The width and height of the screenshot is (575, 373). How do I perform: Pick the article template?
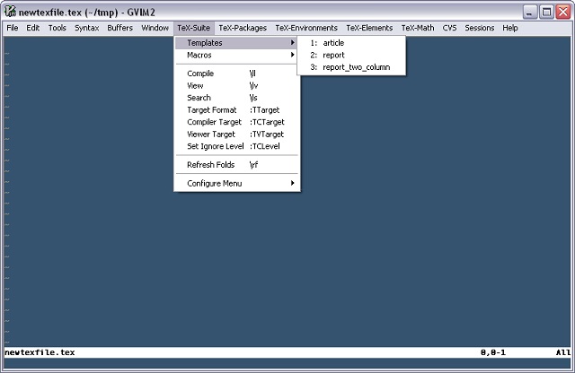pyautogui.click(x=351, y=43)
